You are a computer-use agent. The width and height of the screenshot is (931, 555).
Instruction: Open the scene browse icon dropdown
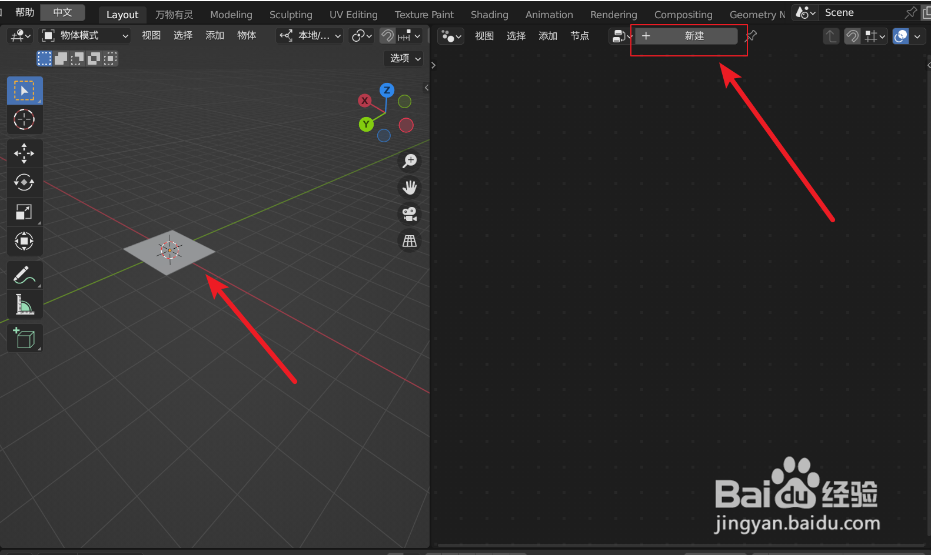tap(805, 12)
